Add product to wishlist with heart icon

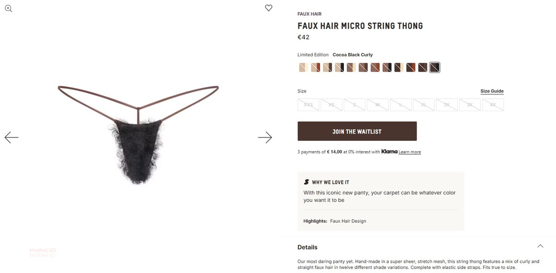pos(269,8)
